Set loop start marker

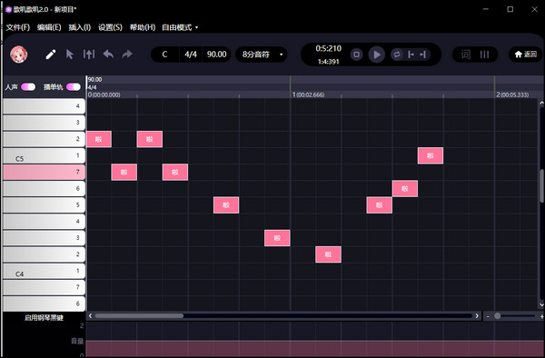tap(411, 55)
